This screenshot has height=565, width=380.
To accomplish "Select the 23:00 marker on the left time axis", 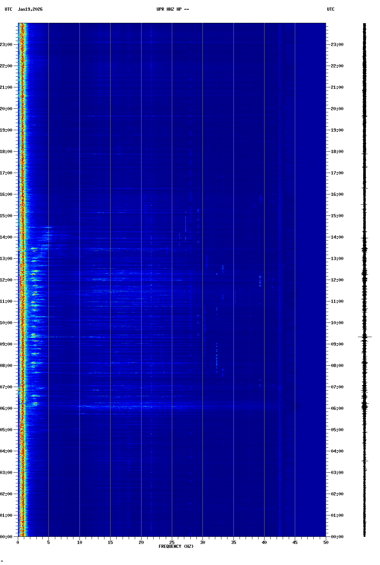I will point(6,45).
